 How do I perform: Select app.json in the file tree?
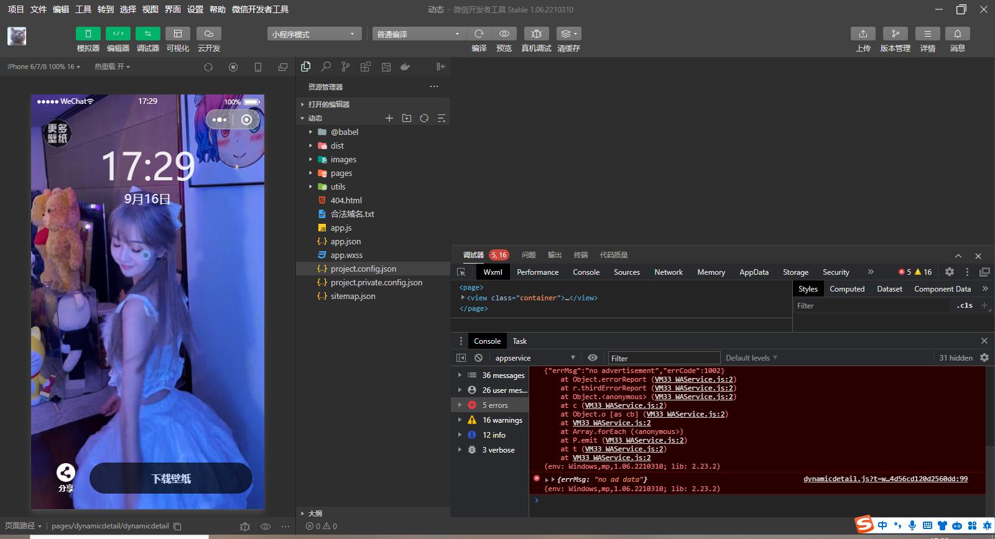tap(345, 241)
